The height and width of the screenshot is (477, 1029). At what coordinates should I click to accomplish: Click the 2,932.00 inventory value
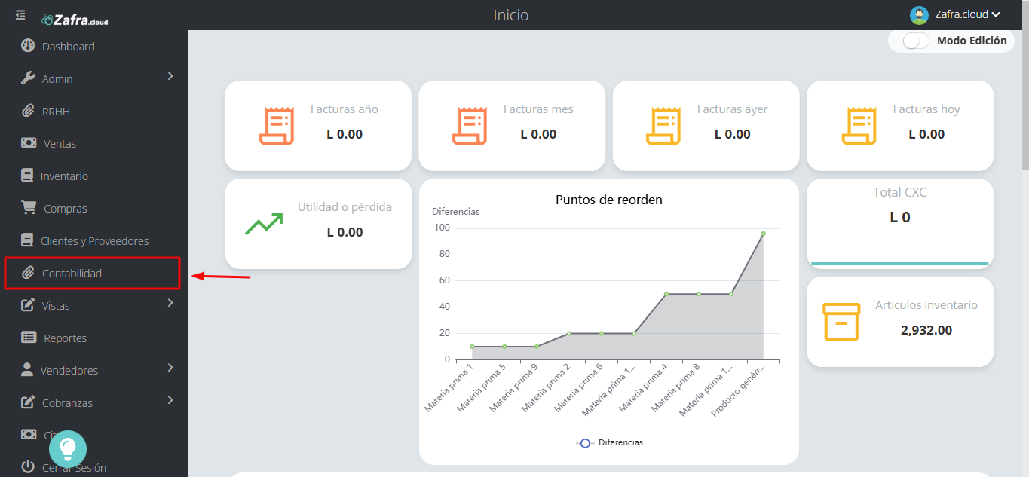pyautogui.click(x=926, y=330)
